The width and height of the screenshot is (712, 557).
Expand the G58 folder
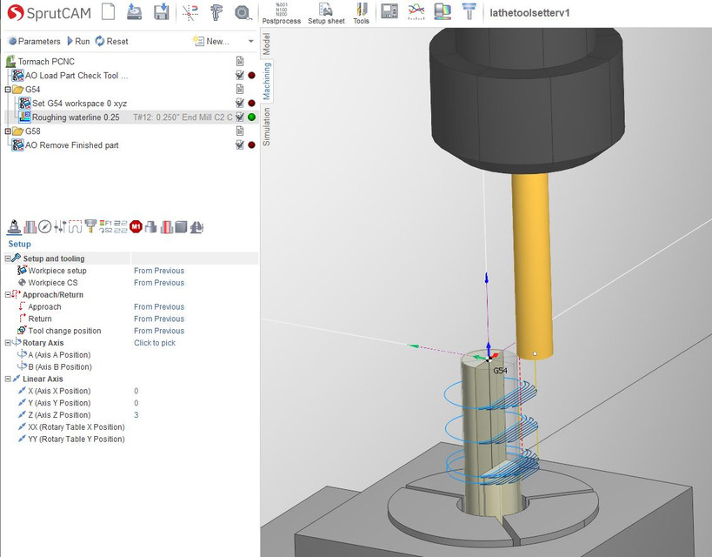[x=7, y=129]
